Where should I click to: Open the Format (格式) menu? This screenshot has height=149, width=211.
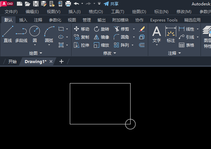96,12
